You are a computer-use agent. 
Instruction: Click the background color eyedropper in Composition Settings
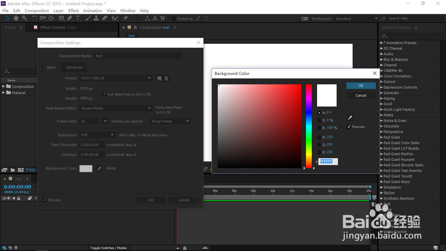click(x=99, y=168)
